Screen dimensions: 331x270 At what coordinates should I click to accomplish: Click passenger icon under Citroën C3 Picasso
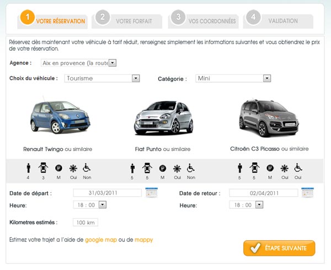click(x=239, y=168)
